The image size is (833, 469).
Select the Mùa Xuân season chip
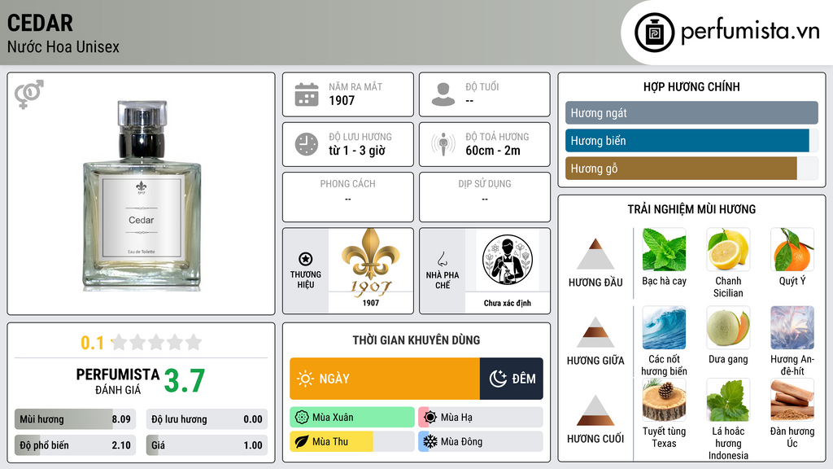(352, 418)
